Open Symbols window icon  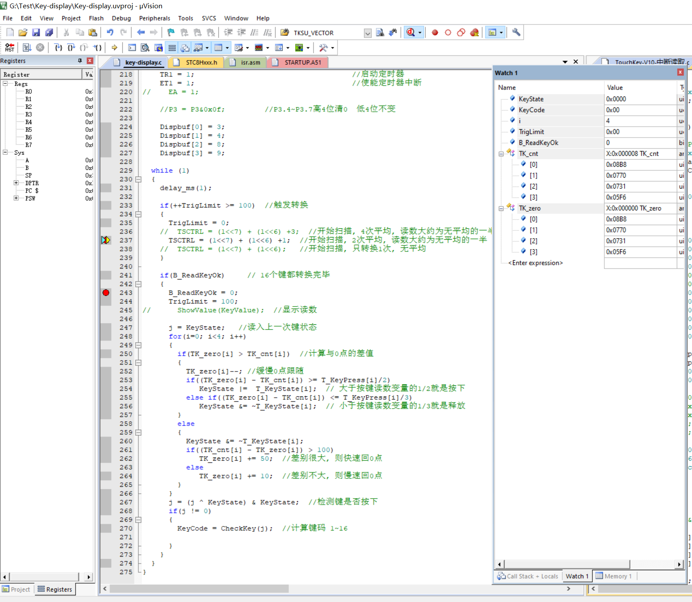click(158, 48)
